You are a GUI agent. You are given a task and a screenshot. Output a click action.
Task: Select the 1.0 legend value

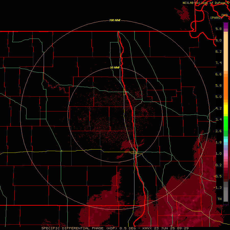(218, 154)
